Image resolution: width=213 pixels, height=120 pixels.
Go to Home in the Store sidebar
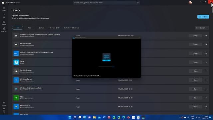(4, 9)
